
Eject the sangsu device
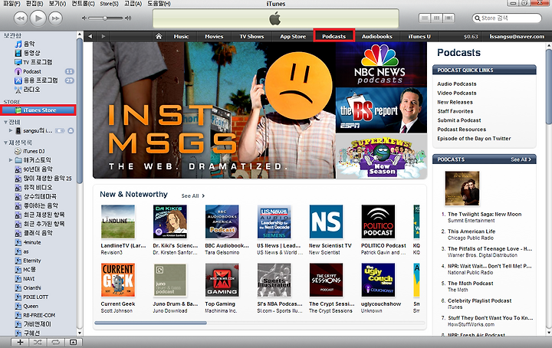[71, 131]
